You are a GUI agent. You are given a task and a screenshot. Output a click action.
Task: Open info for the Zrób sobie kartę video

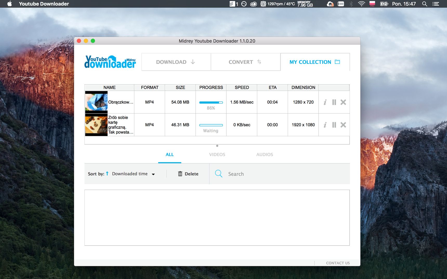[325, 125]
